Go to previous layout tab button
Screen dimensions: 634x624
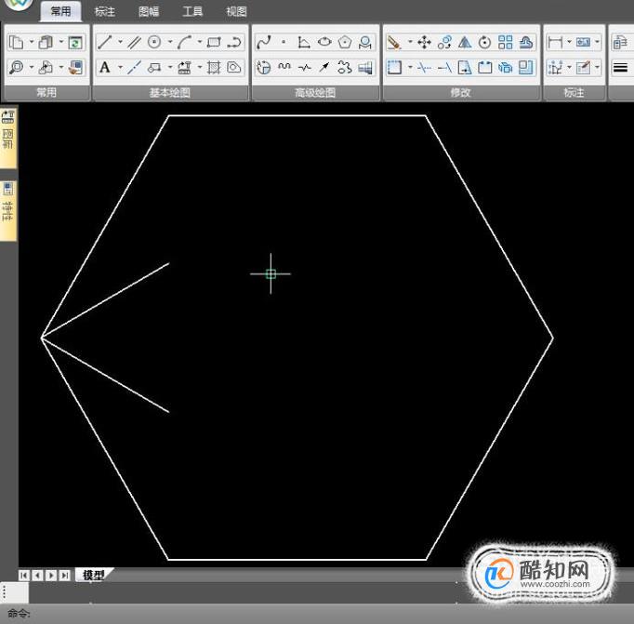point(37,575)
